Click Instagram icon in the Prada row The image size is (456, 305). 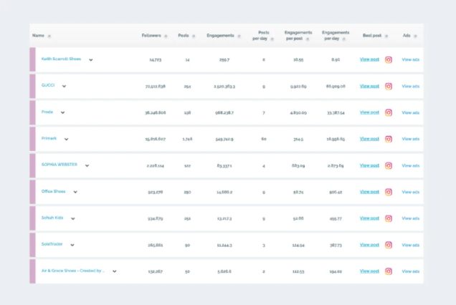pos(389,112)
